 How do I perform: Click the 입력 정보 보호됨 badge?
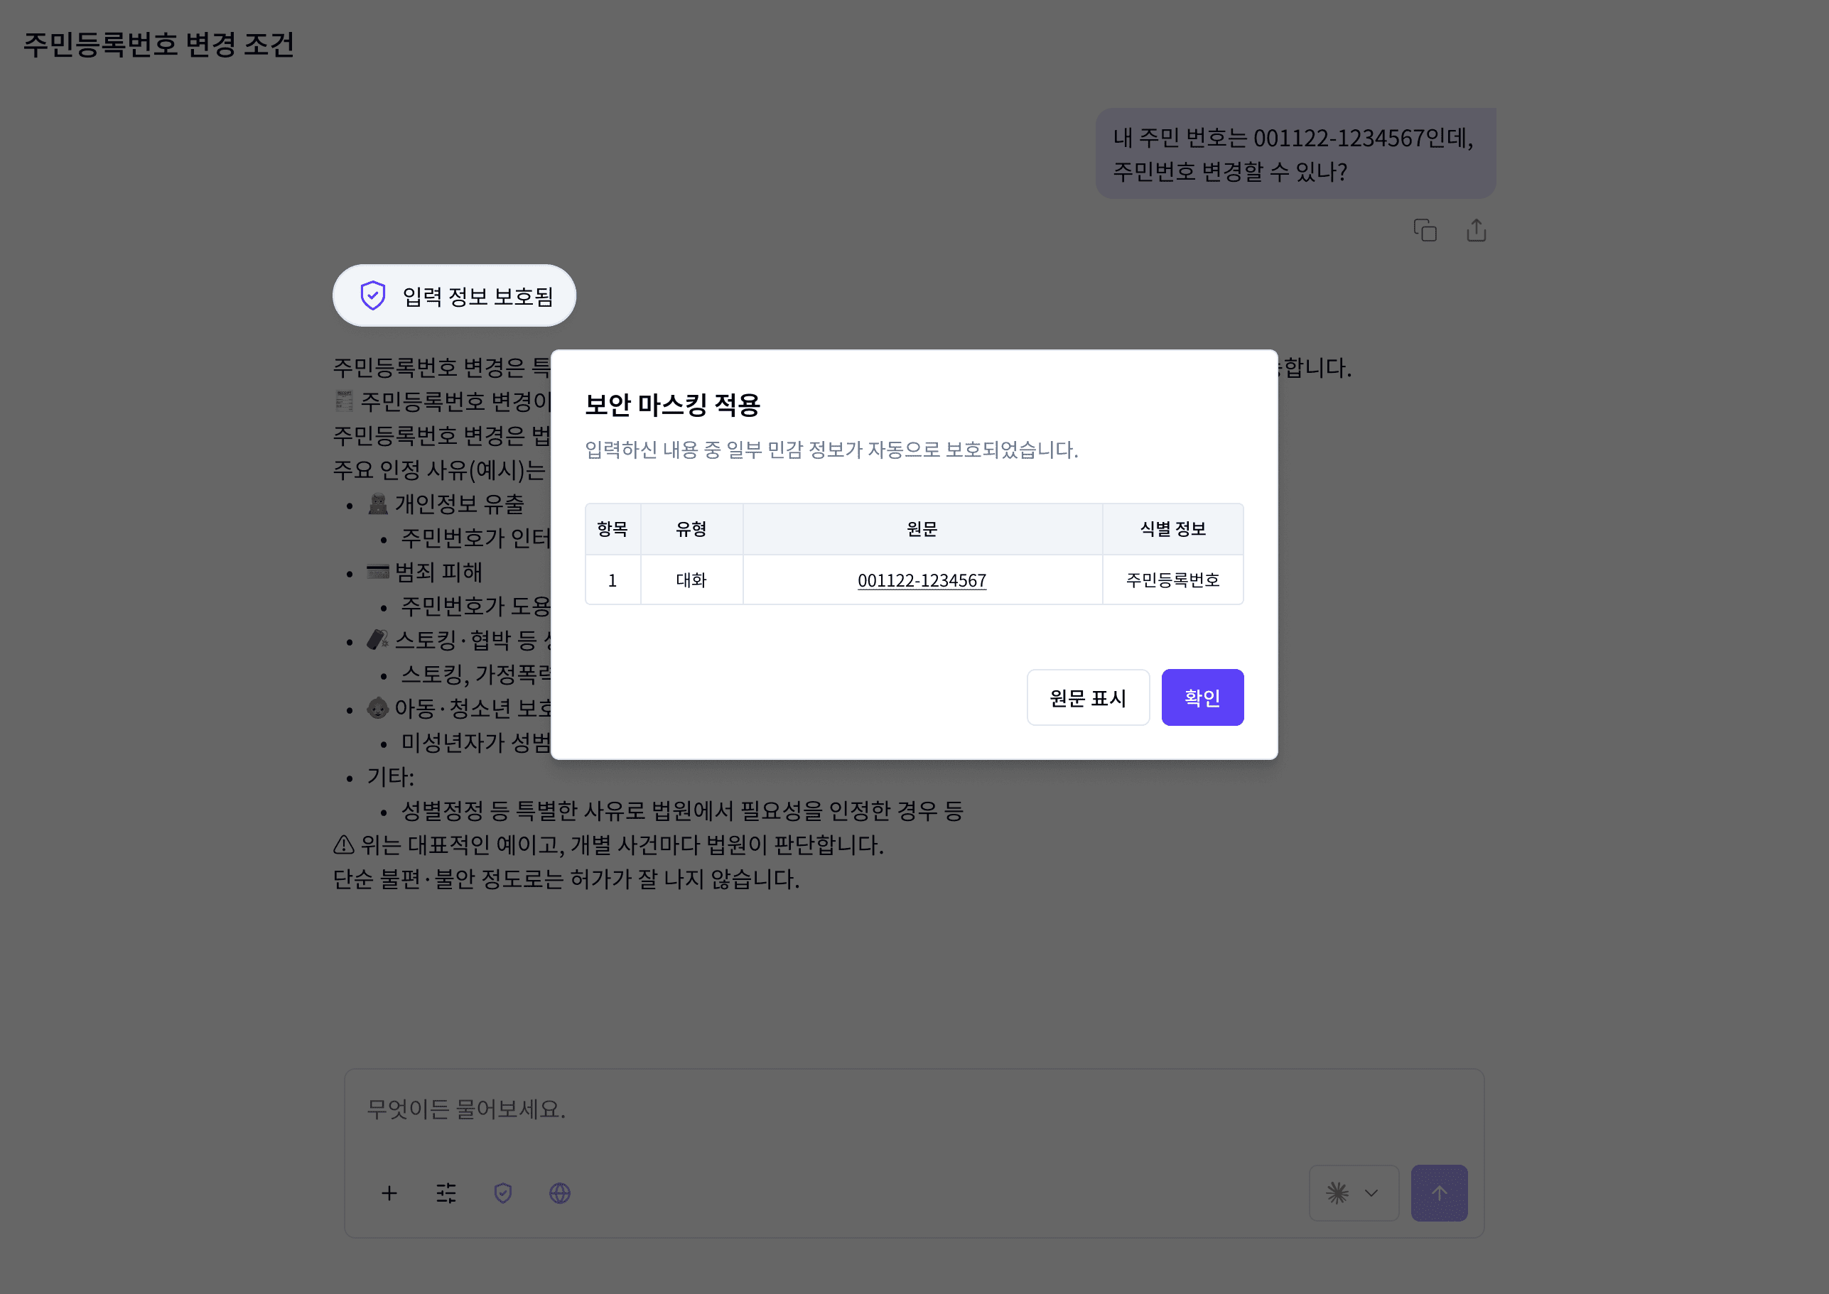tap(453, 295)
